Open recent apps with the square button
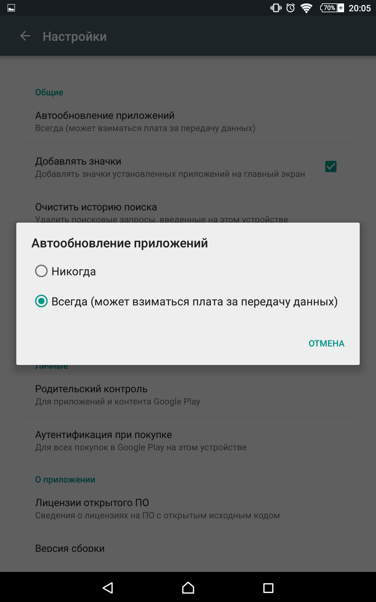This screenshot has width=376, height=602. point(268,588)
